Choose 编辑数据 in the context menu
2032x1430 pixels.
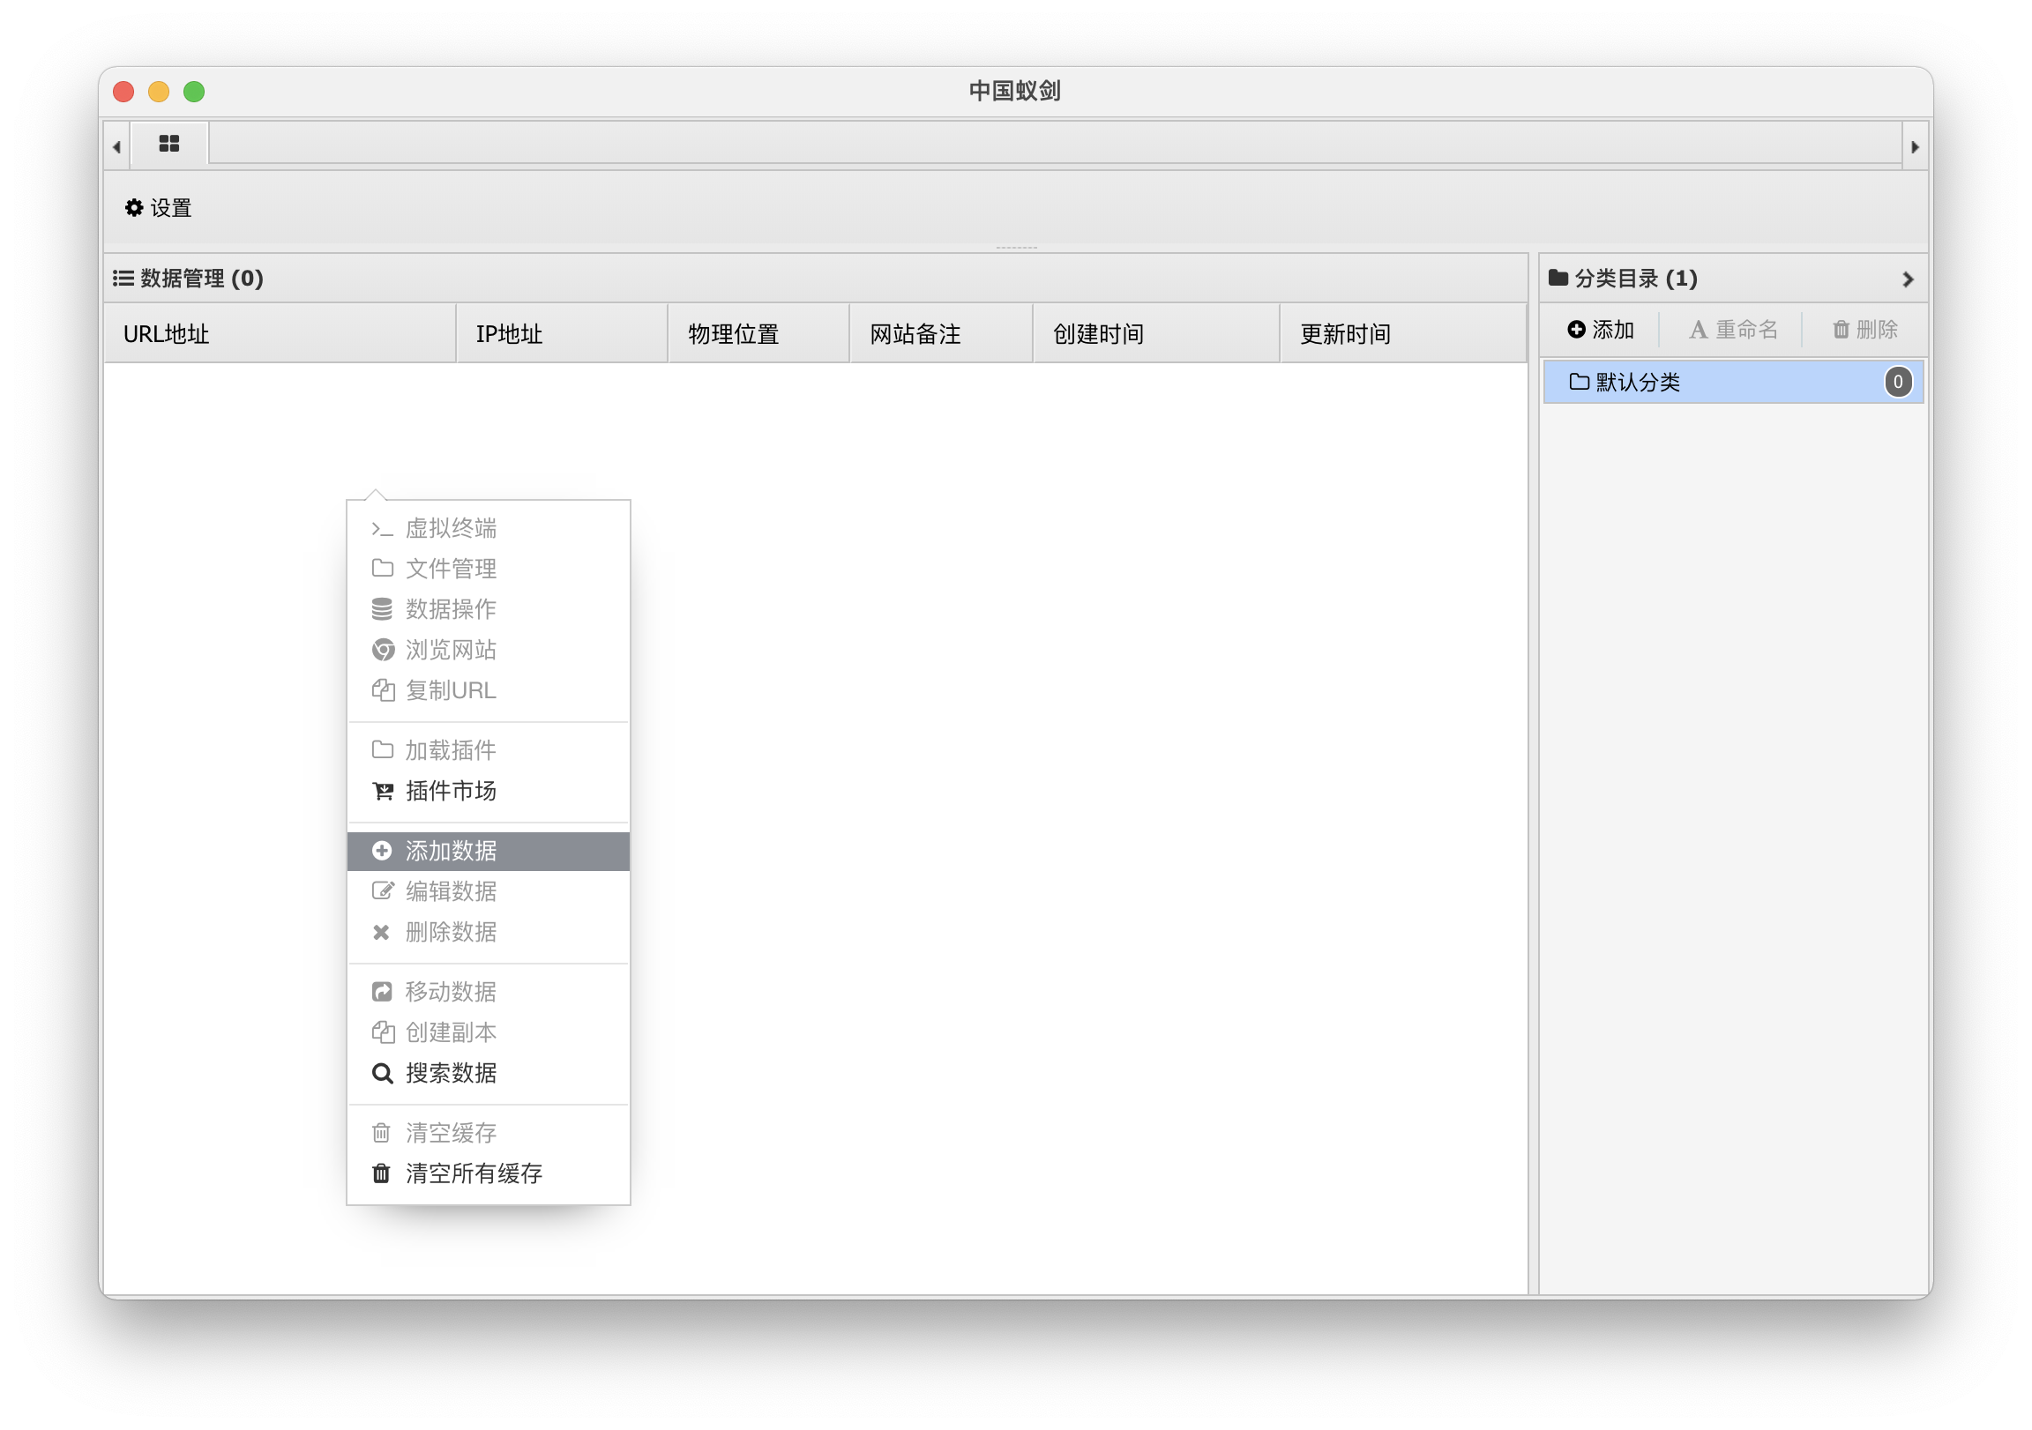coord(489,893)
